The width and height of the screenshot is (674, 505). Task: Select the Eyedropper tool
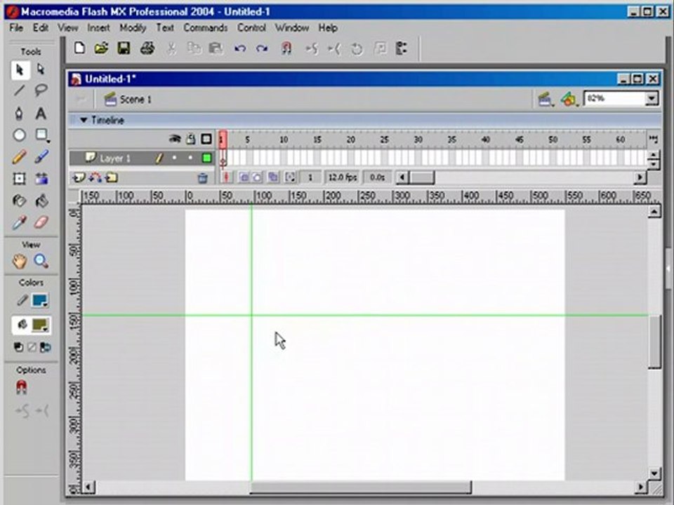[x=19, y=222]
